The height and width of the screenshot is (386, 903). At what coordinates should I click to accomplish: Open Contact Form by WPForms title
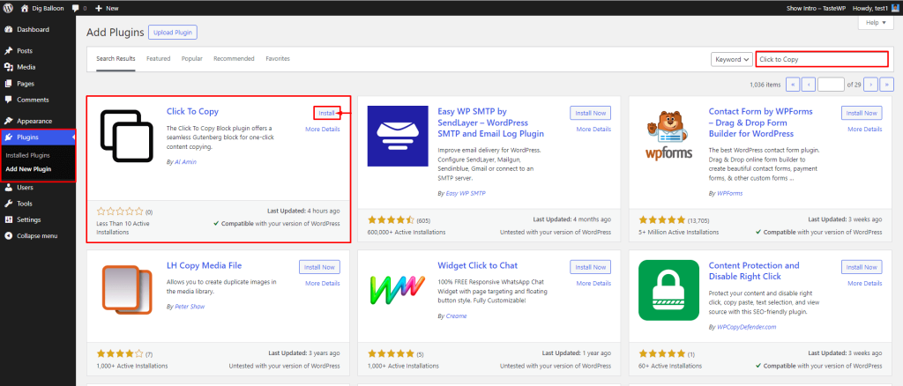pos(762,122)
